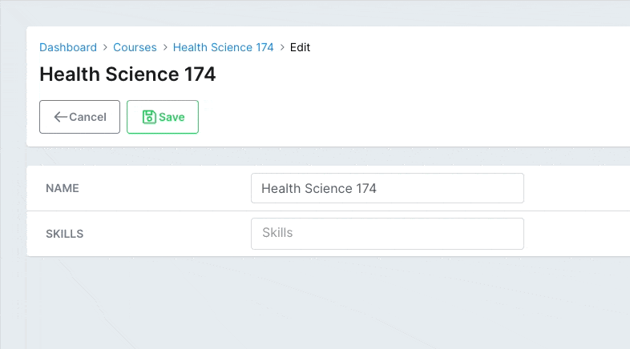Go to Courses via breadcrumb link
This screenshot has width=630, height=349.
pyautogui.click(x=135, y=47)
